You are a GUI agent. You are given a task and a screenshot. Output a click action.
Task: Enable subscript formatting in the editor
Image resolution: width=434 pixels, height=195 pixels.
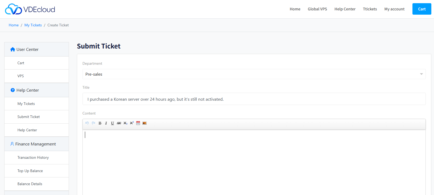[x=125, y=123]
